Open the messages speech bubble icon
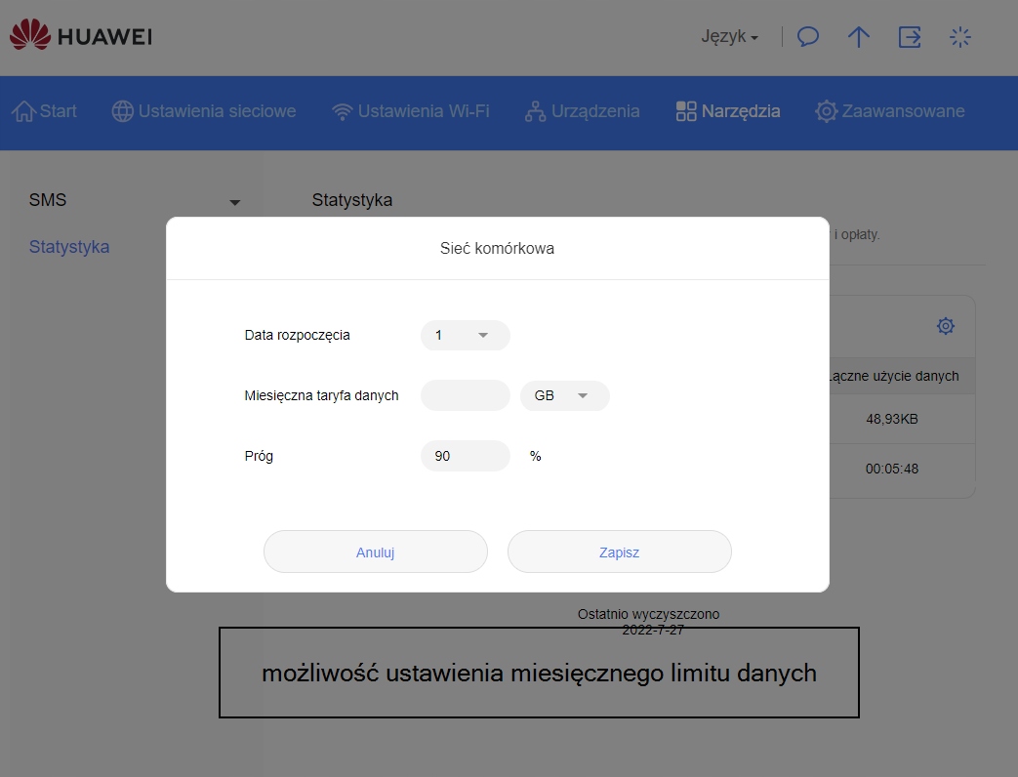This screenshot has height=777, width=1018. click(x=807, y=37)
